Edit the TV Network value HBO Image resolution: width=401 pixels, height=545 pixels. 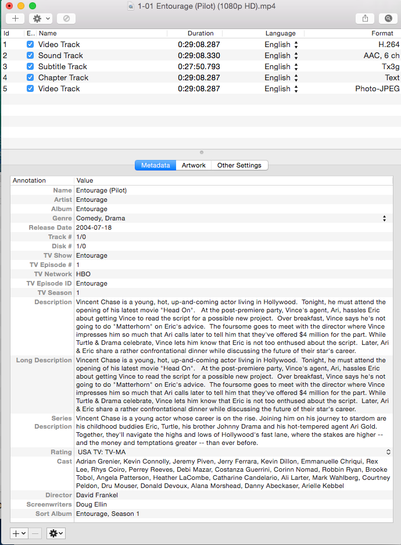[83, 274]
